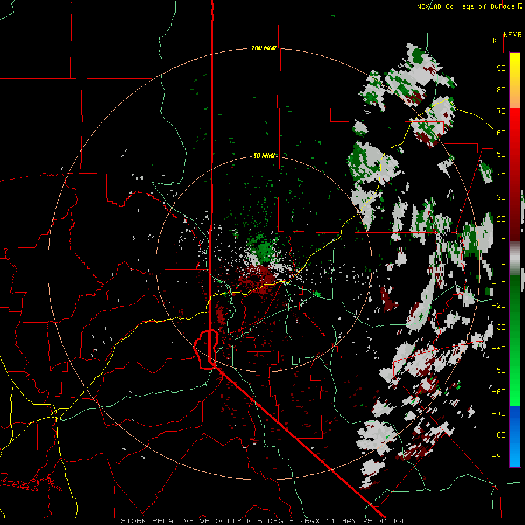Click the gray zero-velocity segment of the color bar

(x=515, y=258)
